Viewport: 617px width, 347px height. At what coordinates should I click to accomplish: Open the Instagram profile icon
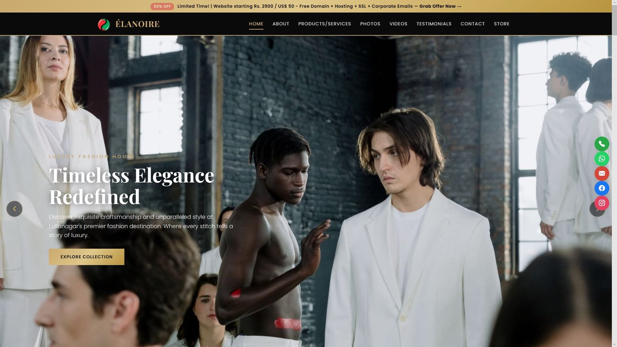(602, 203)
